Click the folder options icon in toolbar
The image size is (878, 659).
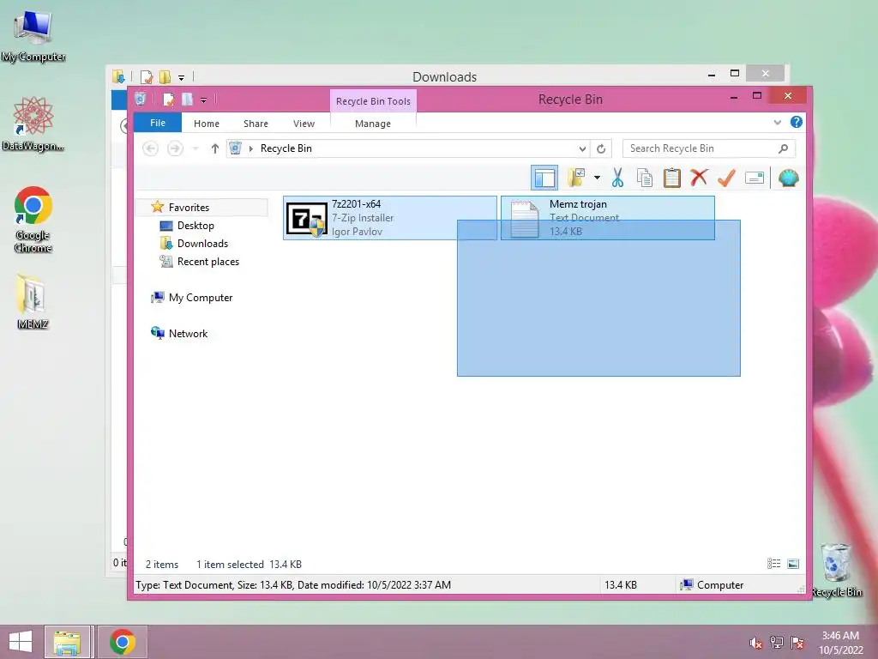click(576, 178)
